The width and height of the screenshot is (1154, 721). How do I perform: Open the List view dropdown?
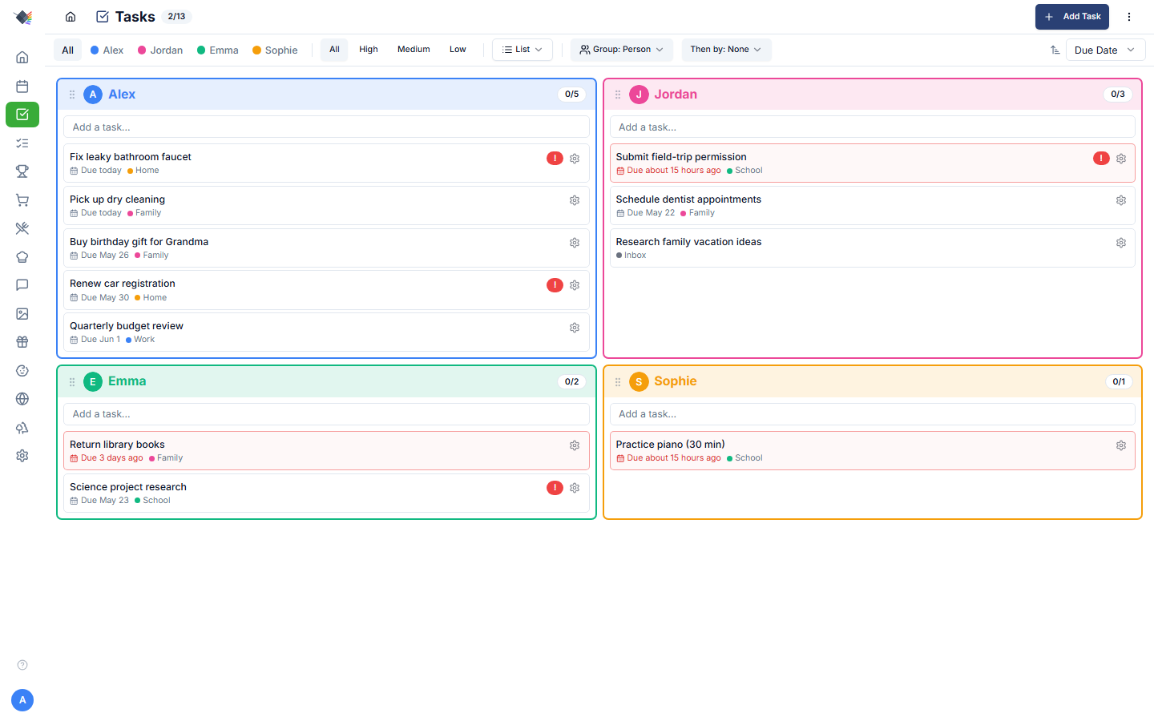523,50
